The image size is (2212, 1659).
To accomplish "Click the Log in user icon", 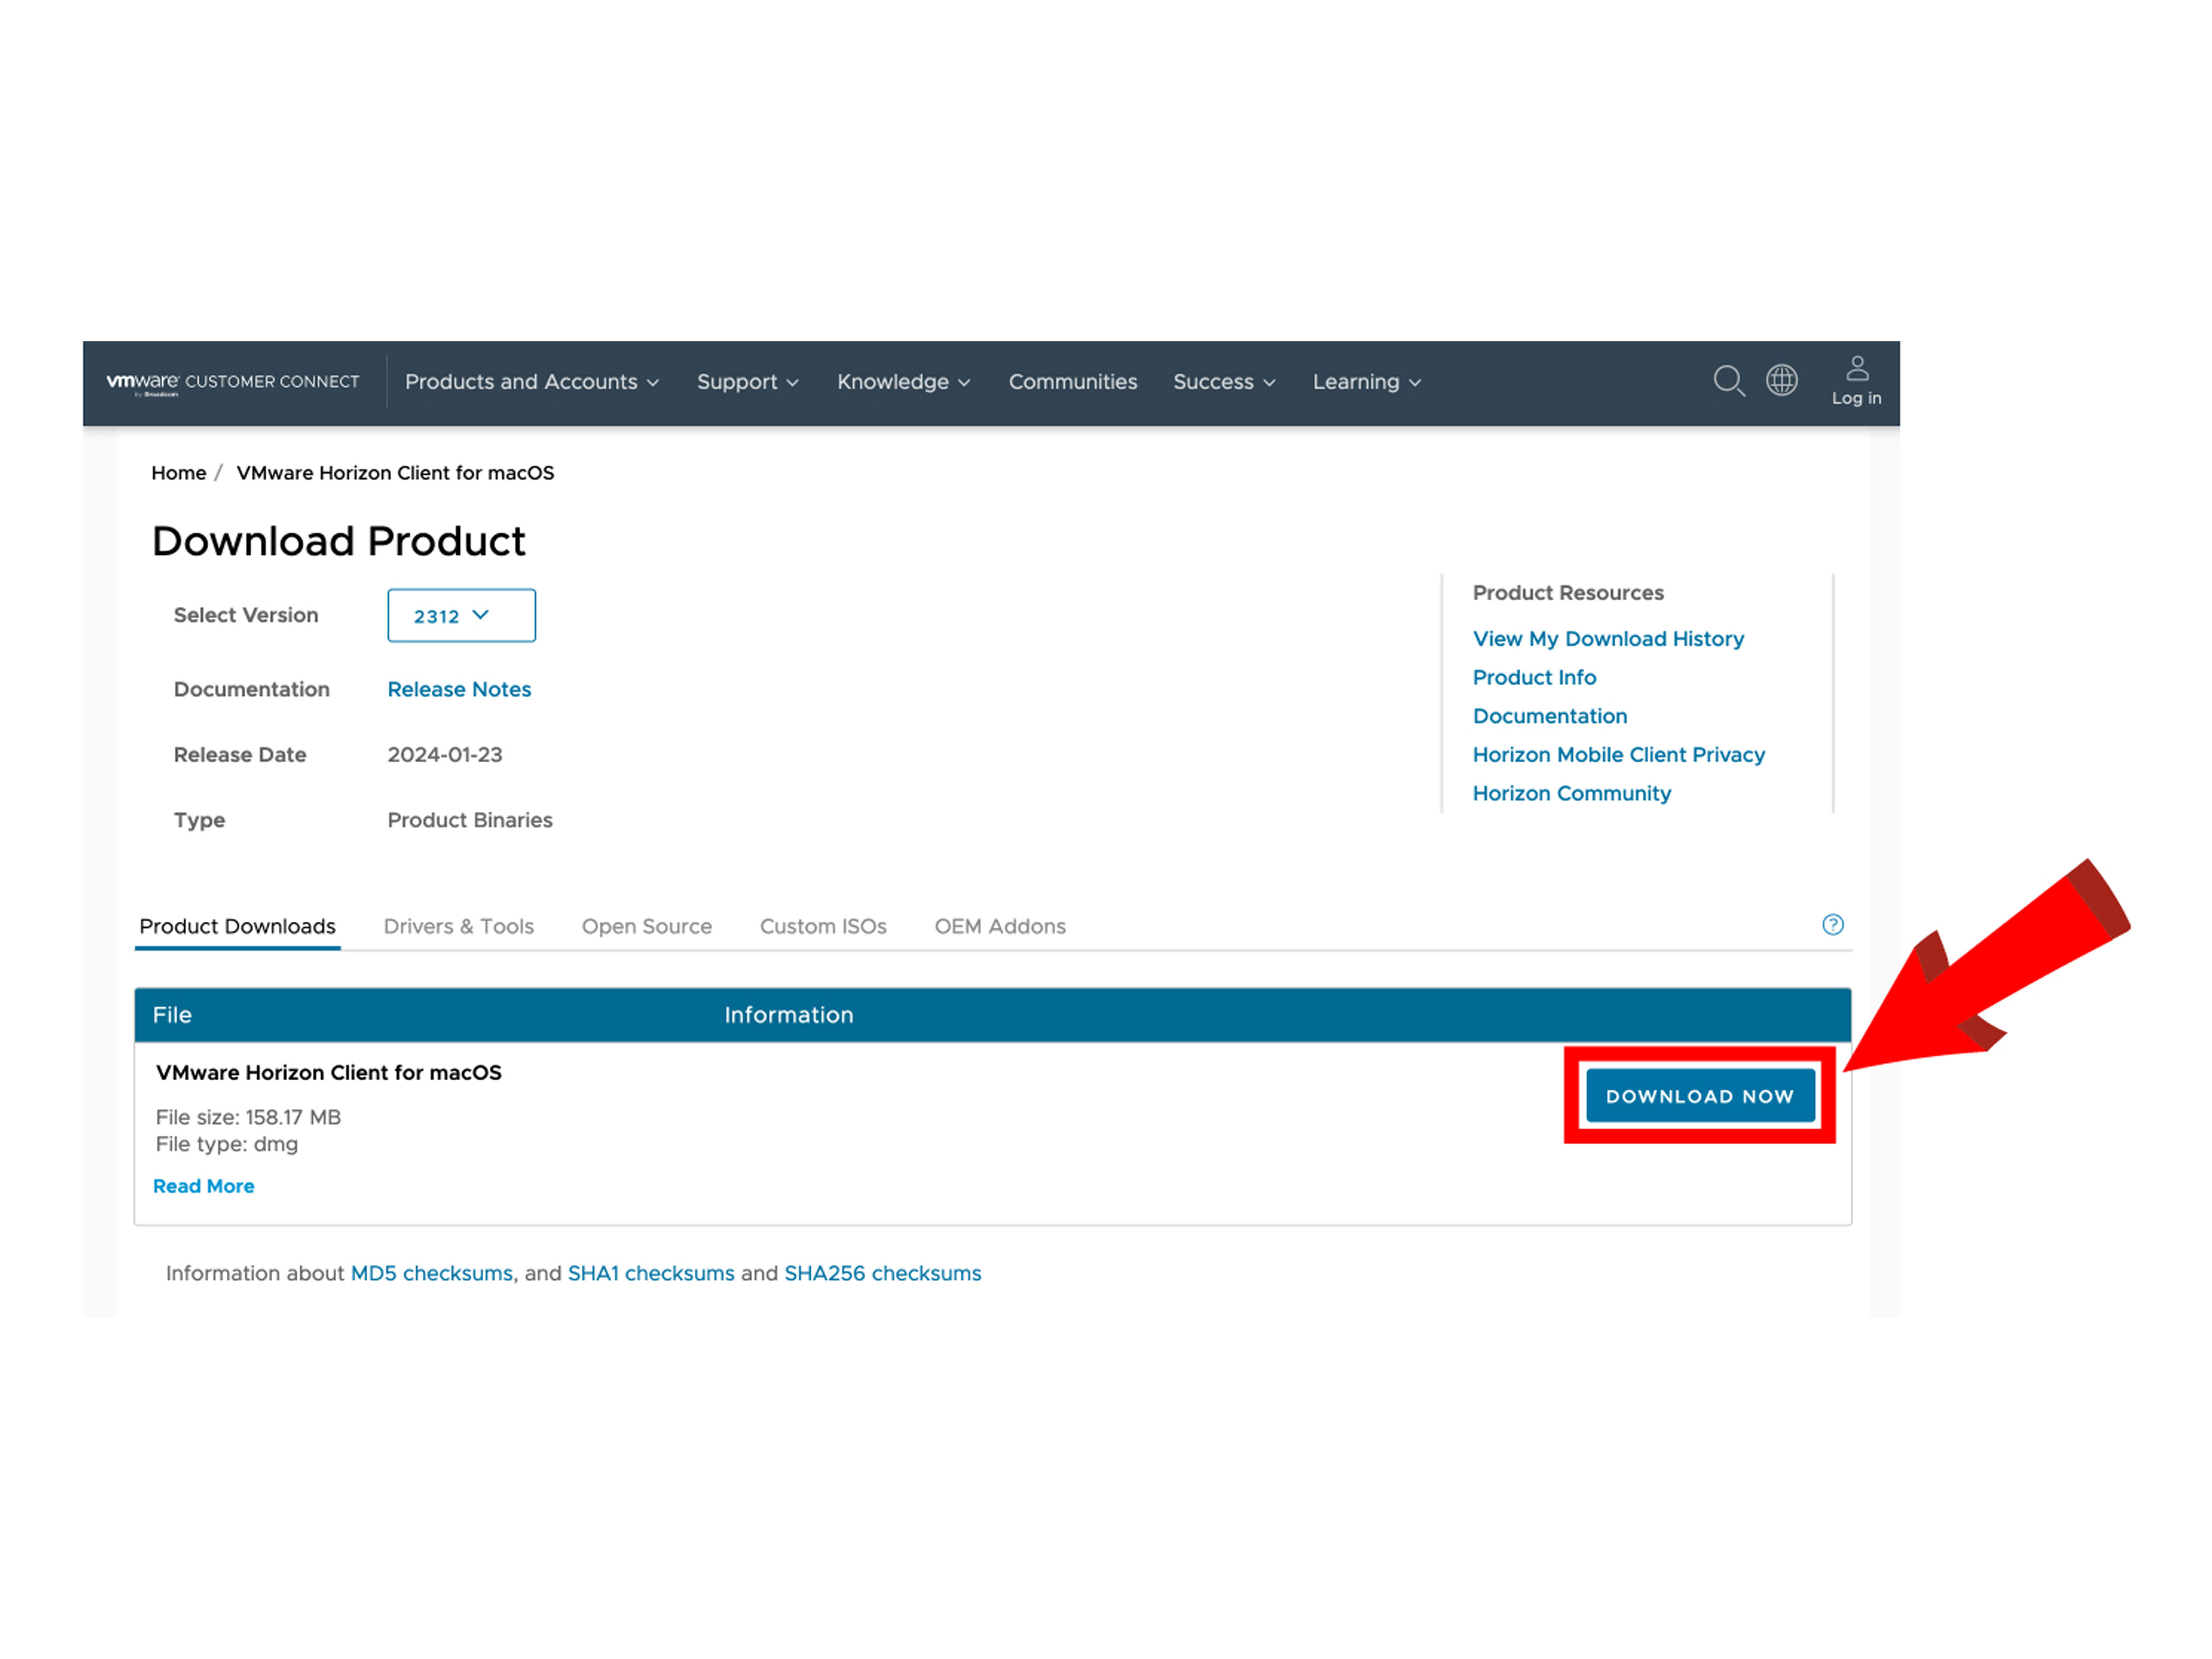I will pyautogui.click(x=1856, y=380).
